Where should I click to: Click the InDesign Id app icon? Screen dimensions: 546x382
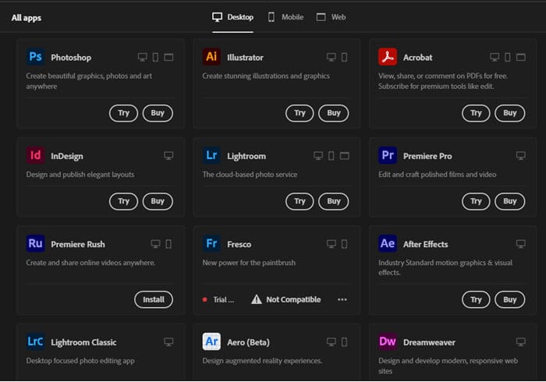(36, 155)
